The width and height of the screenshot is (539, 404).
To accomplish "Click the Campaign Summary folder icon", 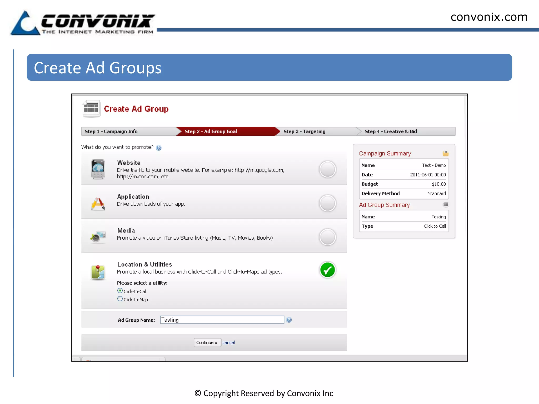I will pyautogui.click(x=446, y=153).
